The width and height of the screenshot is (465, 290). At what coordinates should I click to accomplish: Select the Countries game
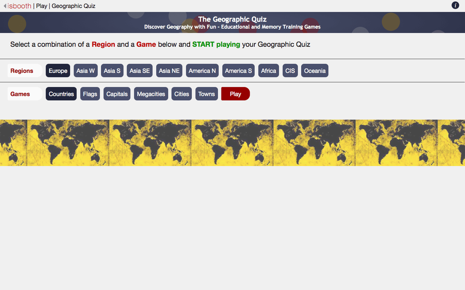61,94
